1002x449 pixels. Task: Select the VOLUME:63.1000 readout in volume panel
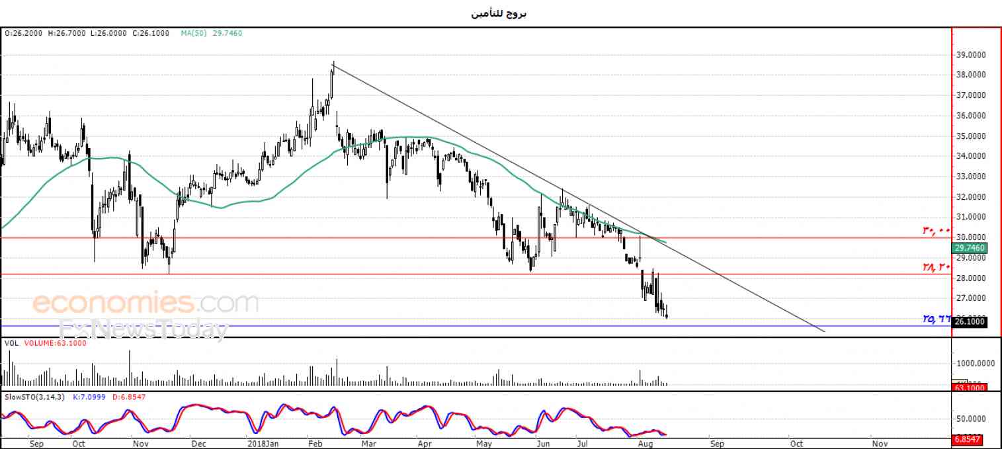55,343
